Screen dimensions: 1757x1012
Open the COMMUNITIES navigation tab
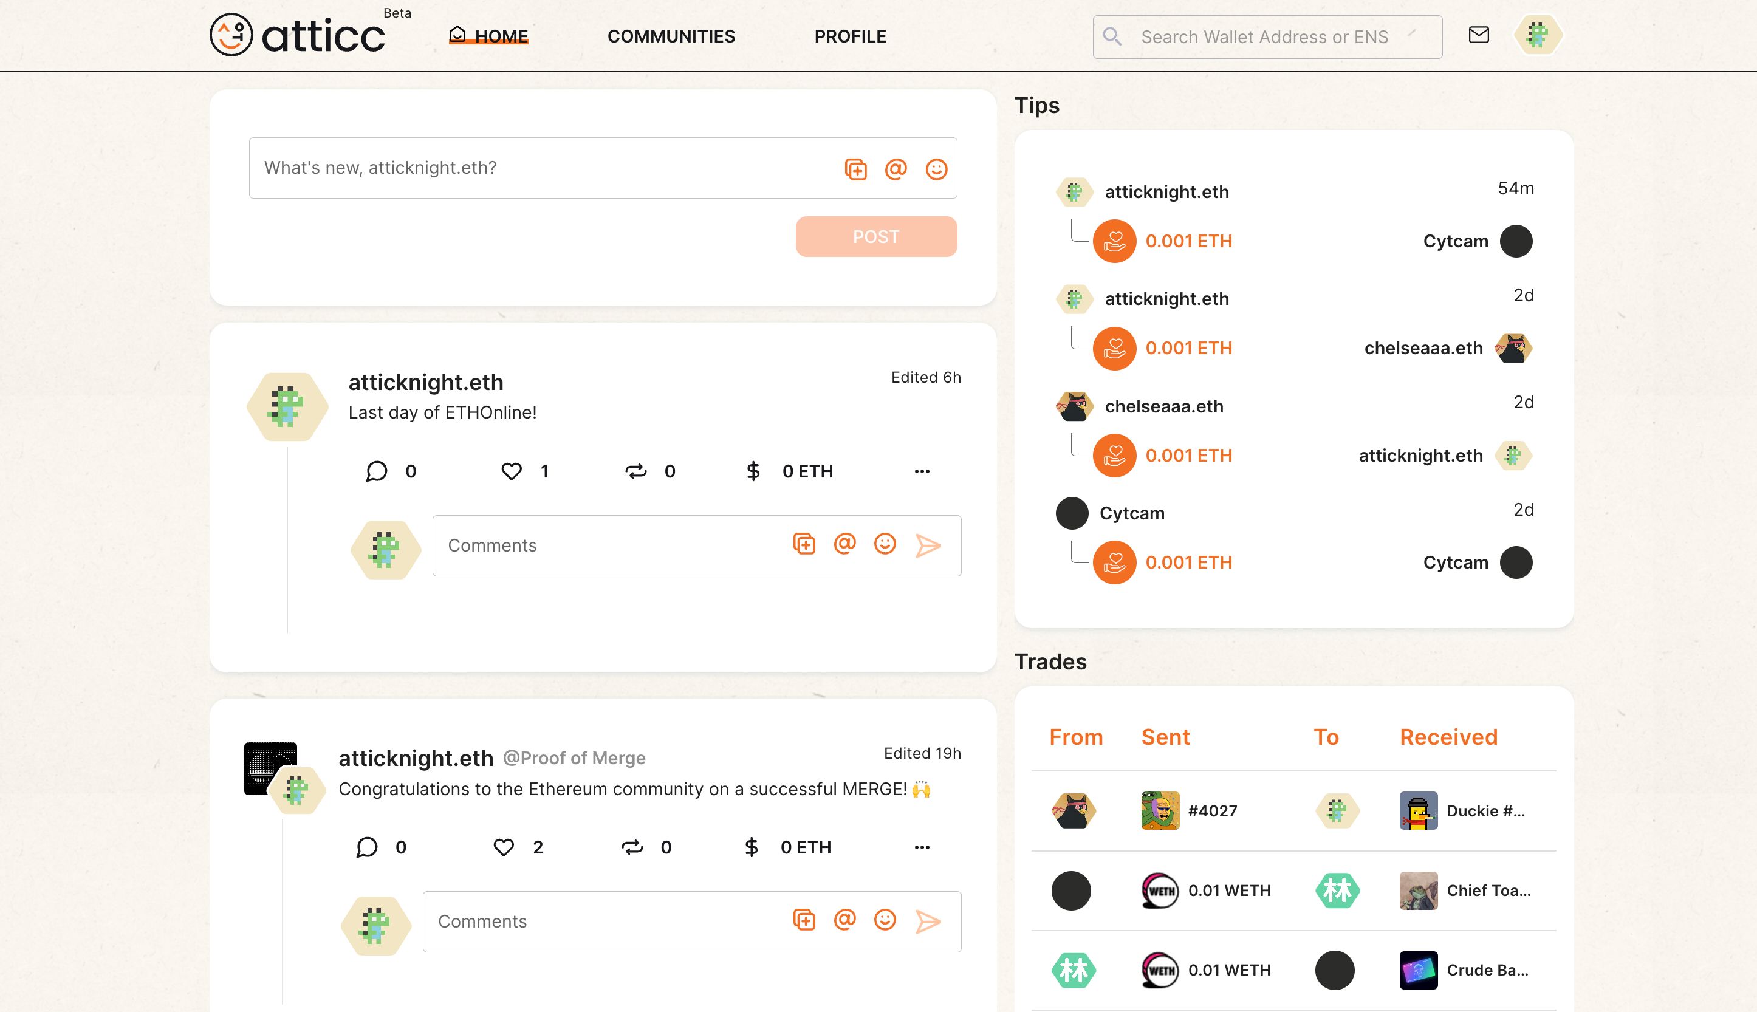671,35
